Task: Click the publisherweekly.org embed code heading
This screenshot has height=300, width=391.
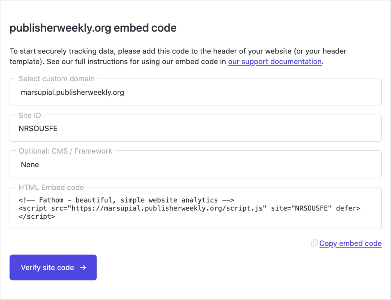Action: coord(93,28)
